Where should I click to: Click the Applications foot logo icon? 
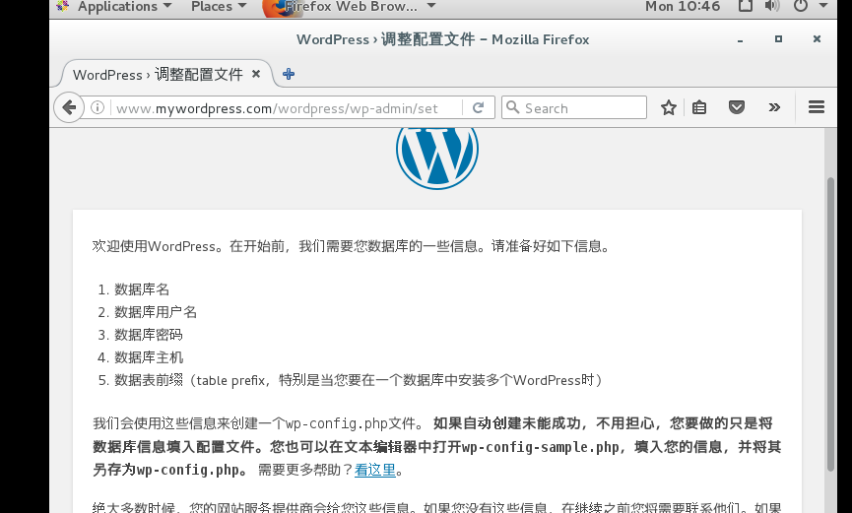pyautogui.click(x=63, y=7)
